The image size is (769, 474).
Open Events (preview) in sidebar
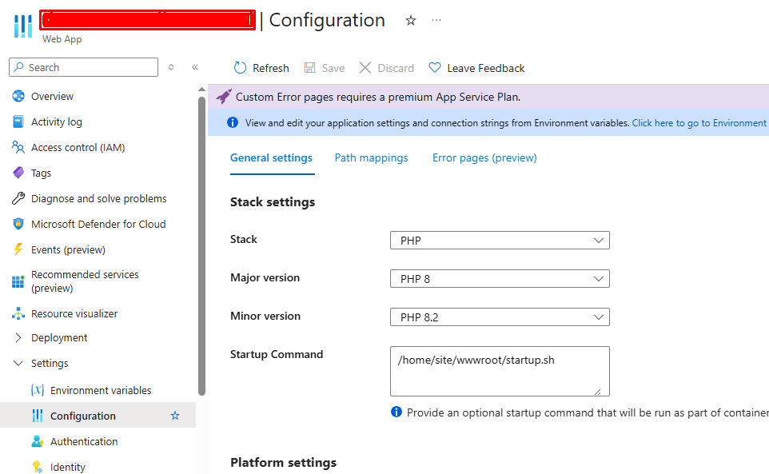point(68,249)
